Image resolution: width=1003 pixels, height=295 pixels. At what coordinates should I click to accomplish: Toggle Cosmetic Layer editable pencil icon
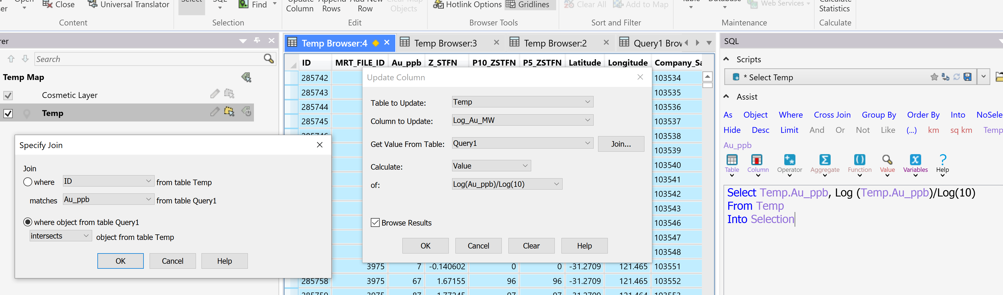coord(215,94)
